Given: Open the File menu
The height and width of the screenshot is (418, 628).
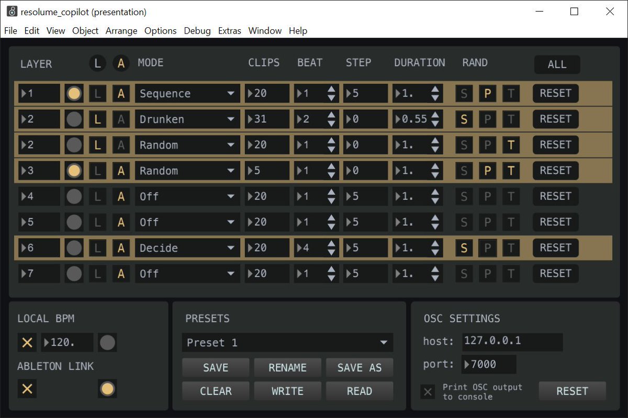Looking at the screenshot, I should tap(10, 31).
